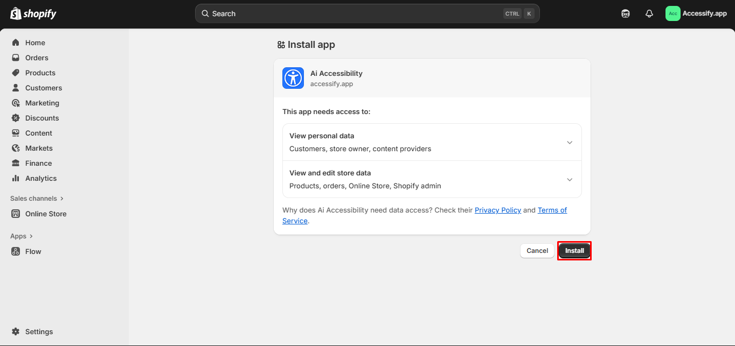Open the Marketing section

pos(43,103)
